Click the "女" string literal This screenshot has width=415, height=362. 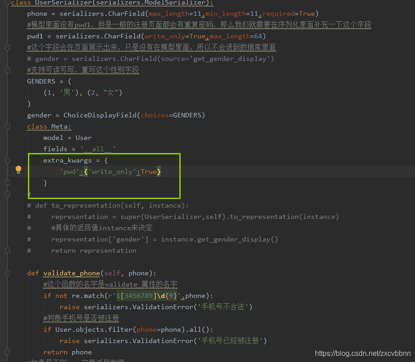coord(111,93)
